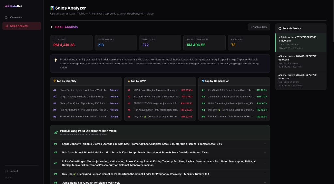Expand recommendation #4 Day One Bengkung Selepas Bersalin
The image size is (334, 184).
coord(160,174)
